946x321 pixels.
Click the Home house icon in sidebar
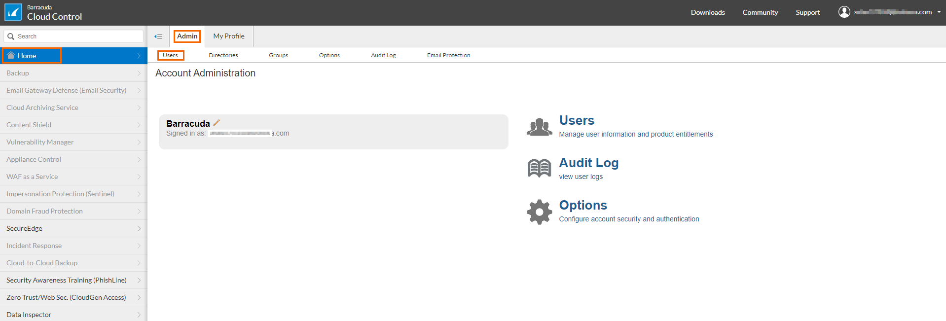coord(11,56)
